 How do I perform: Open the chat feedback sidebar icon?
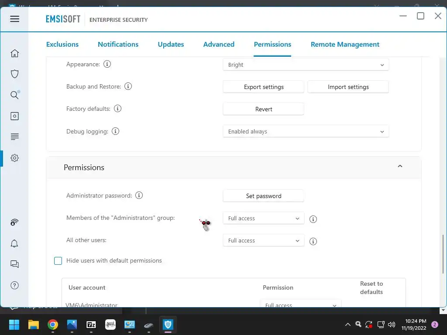[x=14, y=264]
